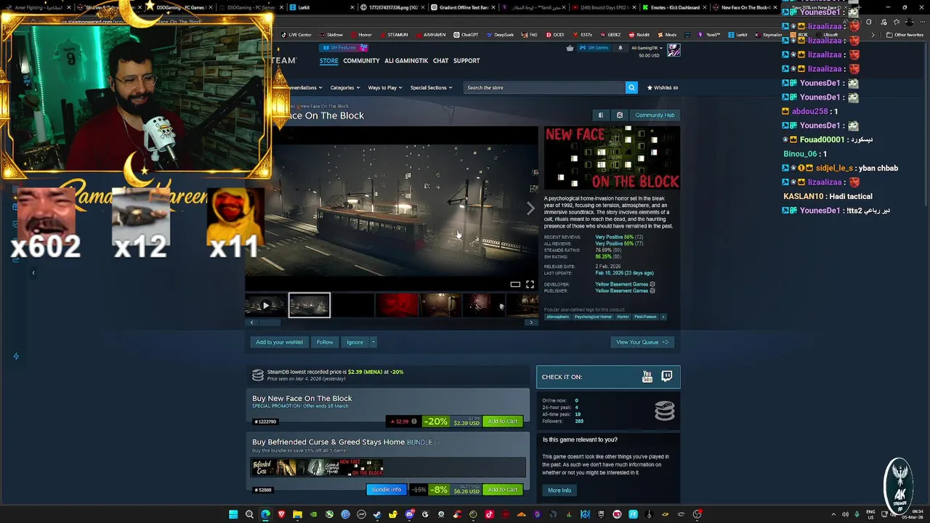Click the Ignore button
930x523 pixels.
pyautogui.click(x=355, y=342)
